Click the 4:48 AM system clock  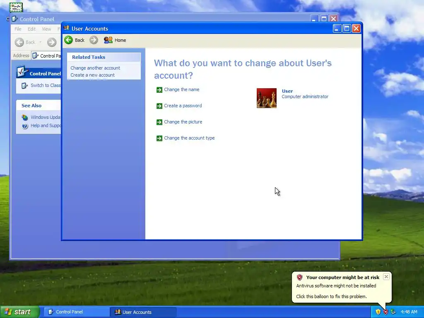(x=409, y=312)
